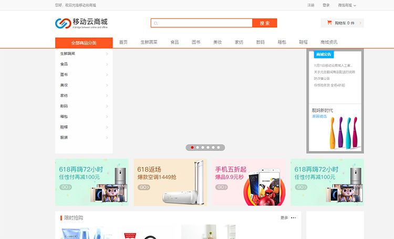Open 鞋帽 in the top navigation bar
The image size is (394, 239).
(303, 42)
